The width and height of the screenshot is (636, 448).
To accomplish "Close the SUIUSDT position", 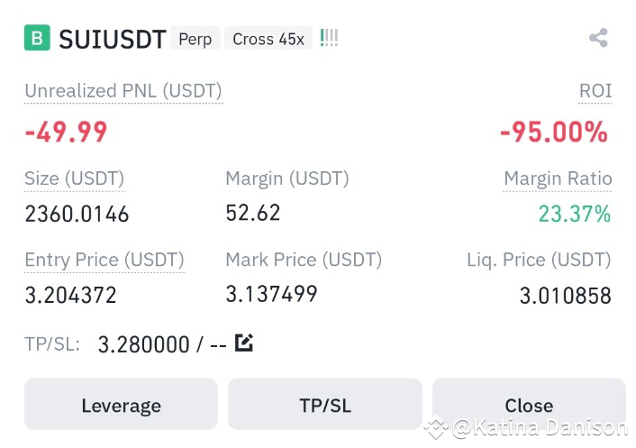I will tap(529, 404).
